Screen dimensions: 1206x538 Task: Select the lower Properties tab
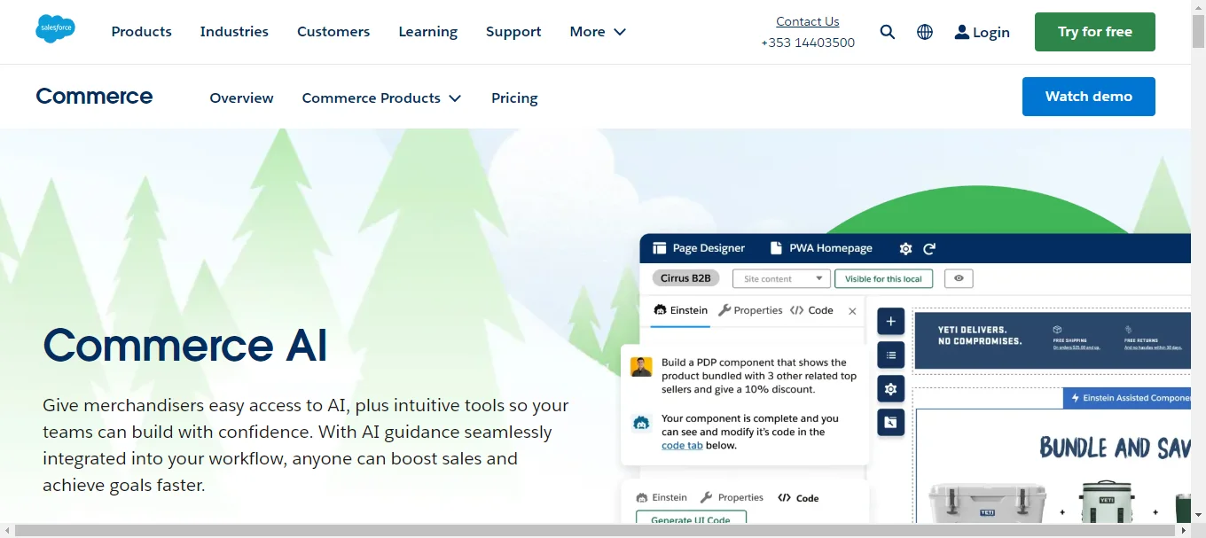732,497
